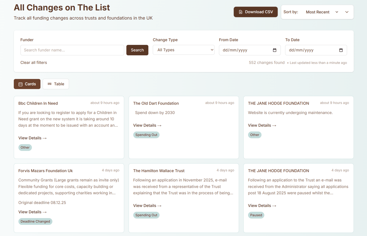Click the Other tag on Jane Hodge maintenance card
Image resolution: width=367 pixels, height=236 pixels.
255,135
